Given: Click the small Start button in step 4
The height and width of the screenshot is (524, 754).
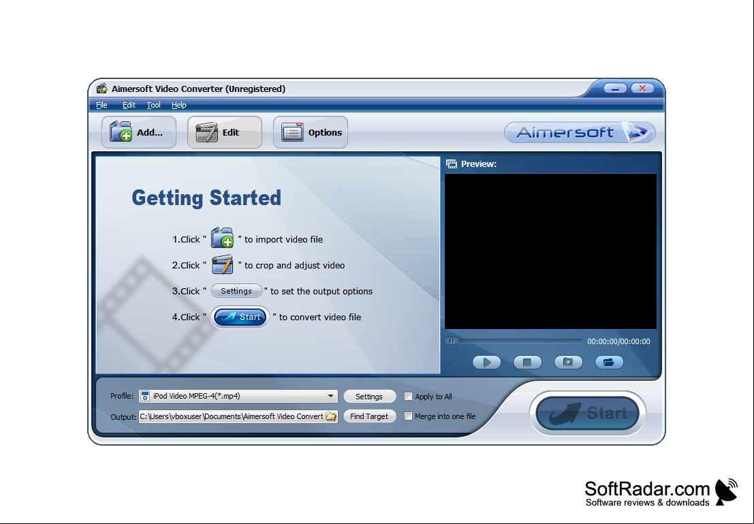Looking at the screenshot, I should point(240,317).
